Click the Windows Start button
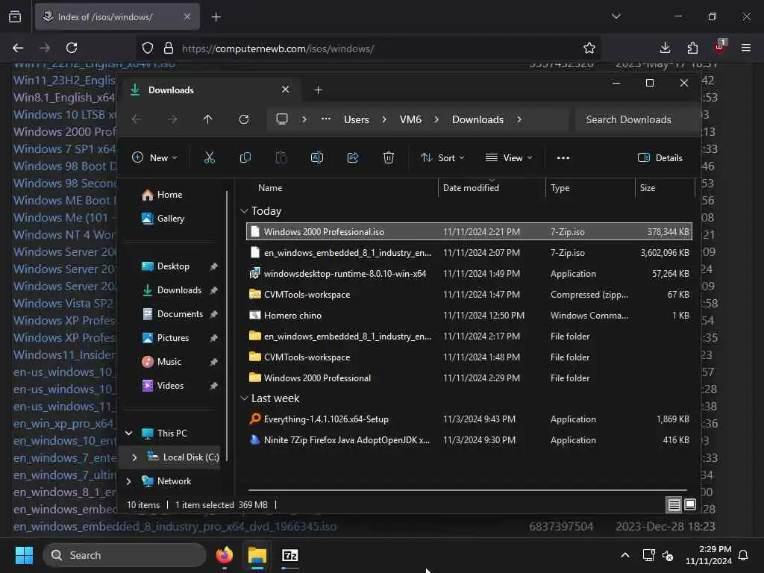The image size is (764, 573). click(x=24, y=555)
